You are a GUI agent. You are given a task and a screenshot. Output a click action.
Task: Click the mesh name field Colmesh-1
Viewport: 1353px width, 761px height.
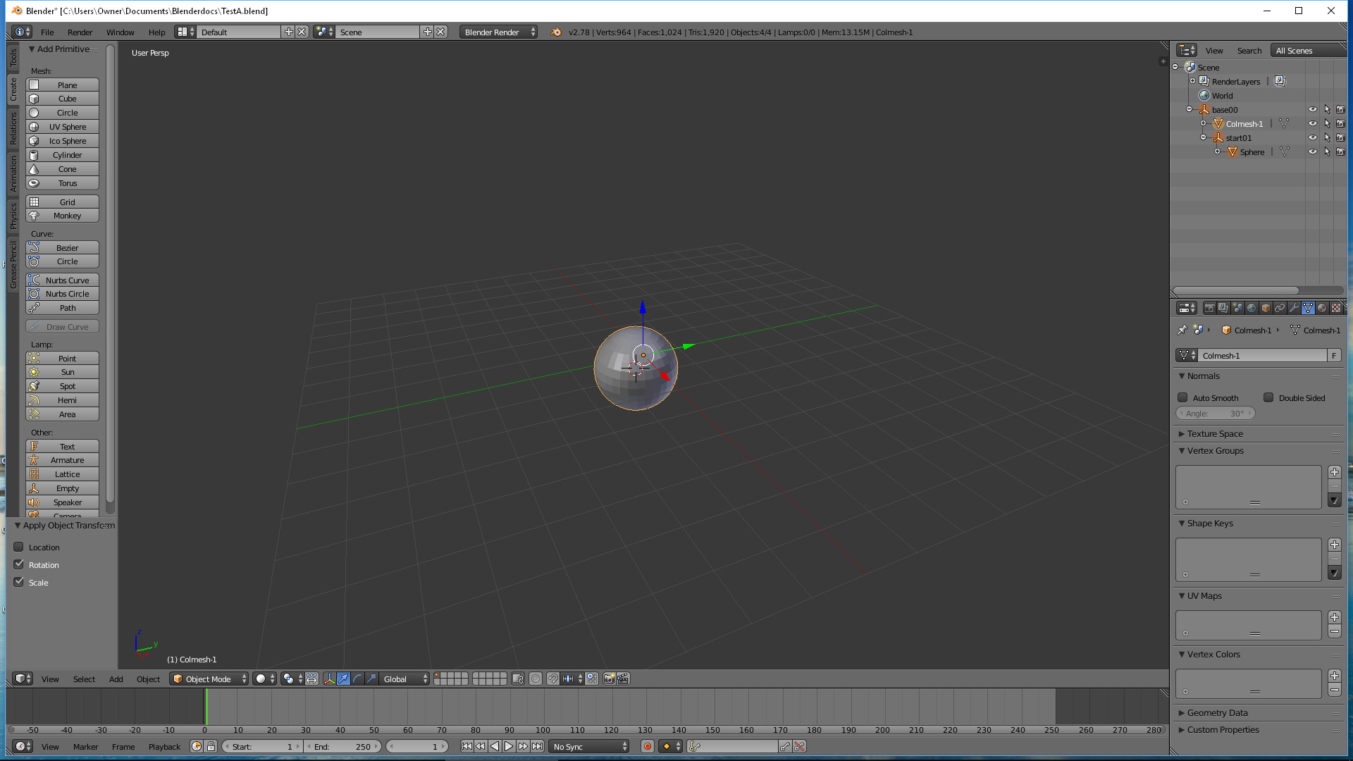(x=1264, y=355)
